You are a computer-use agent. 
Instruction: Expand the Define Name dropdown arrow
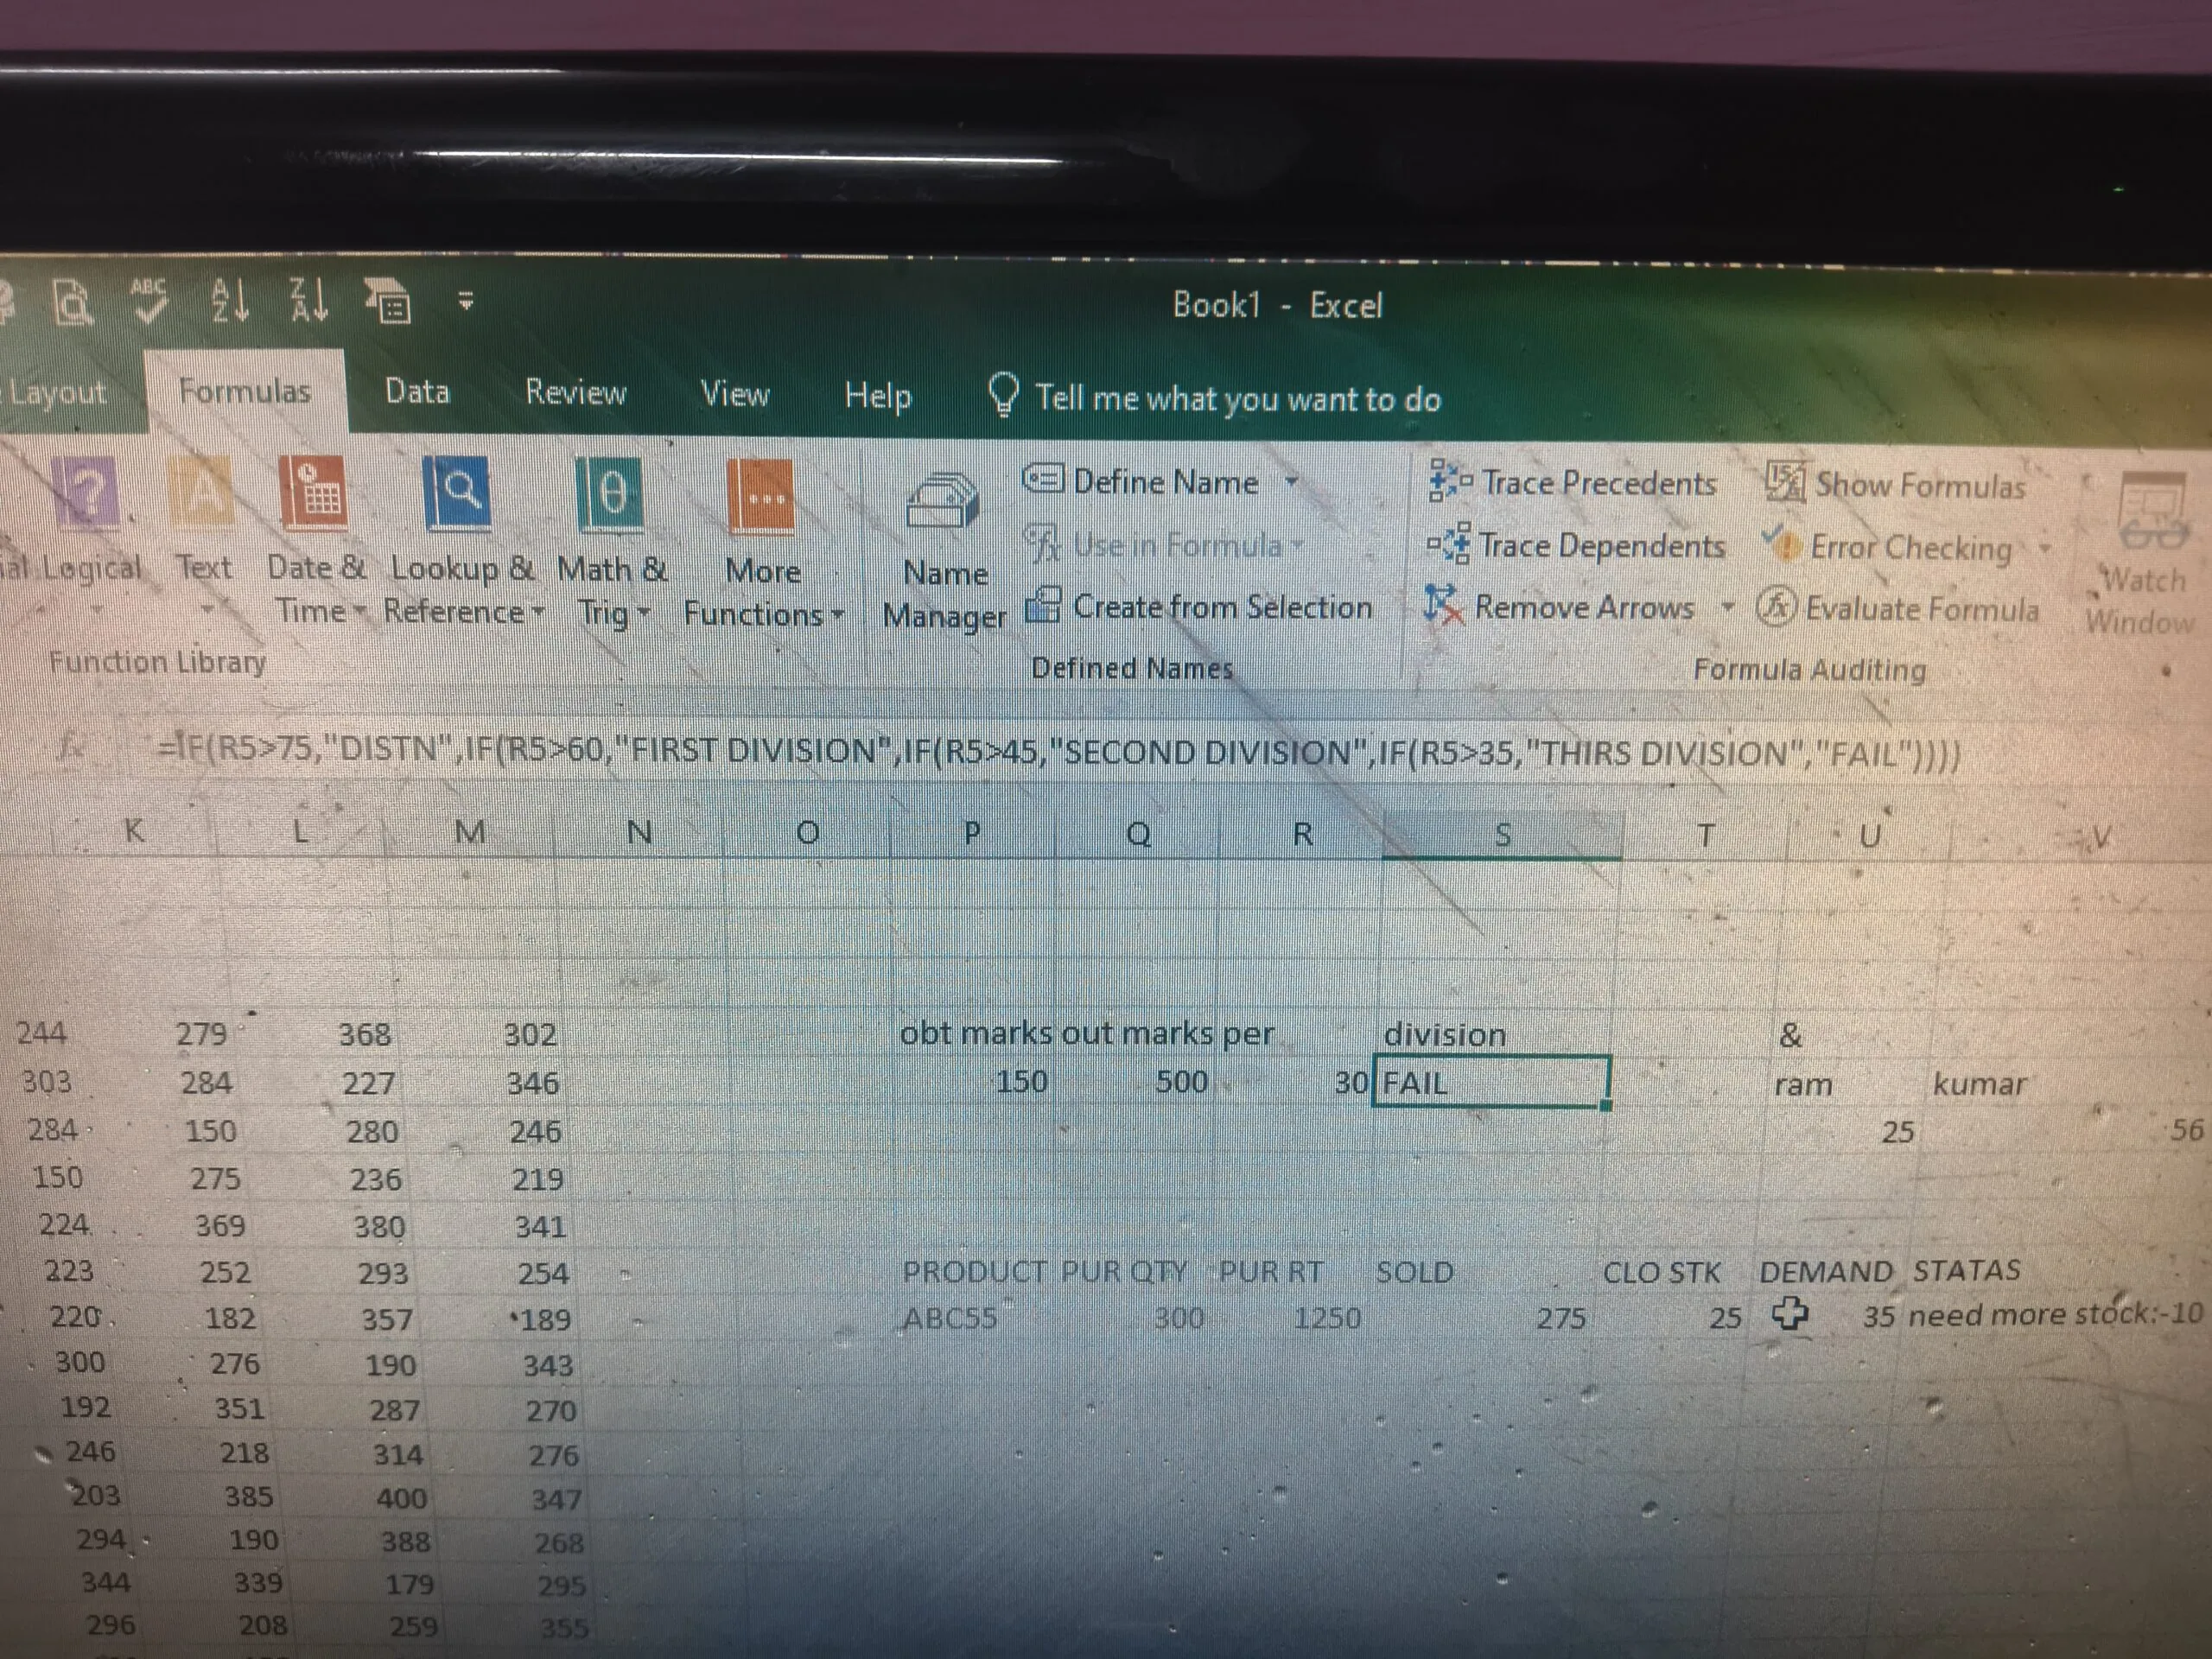1292,482
